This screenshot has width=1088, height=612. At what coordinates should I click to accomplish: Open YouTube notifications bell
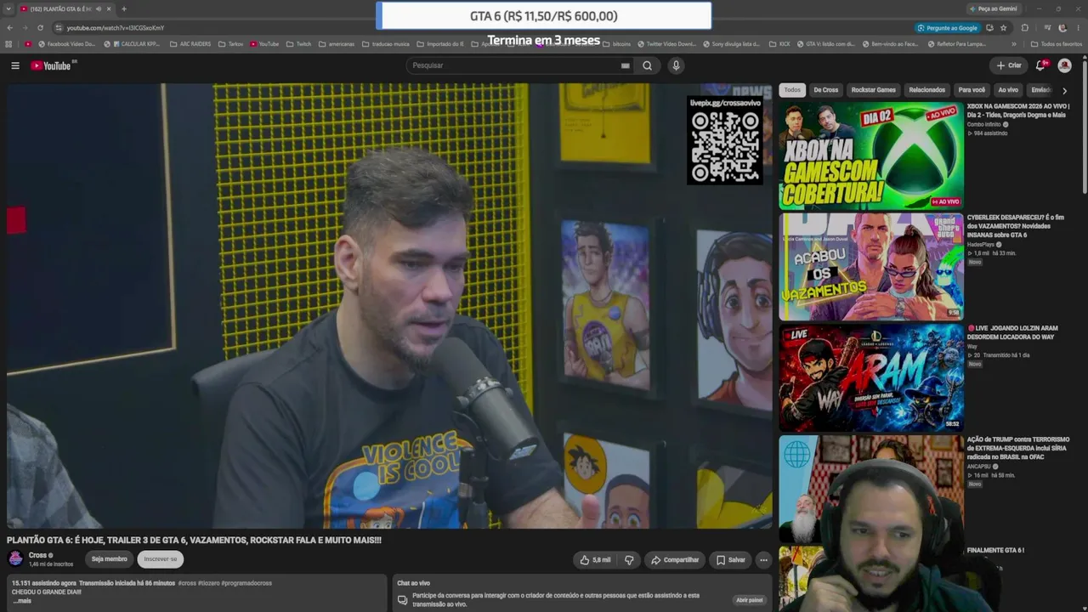1040,65
